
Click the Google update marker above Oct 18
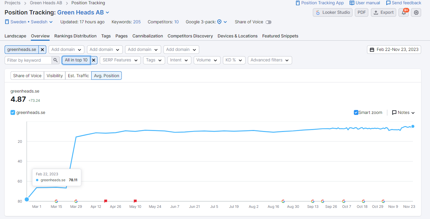click(363, 201)
